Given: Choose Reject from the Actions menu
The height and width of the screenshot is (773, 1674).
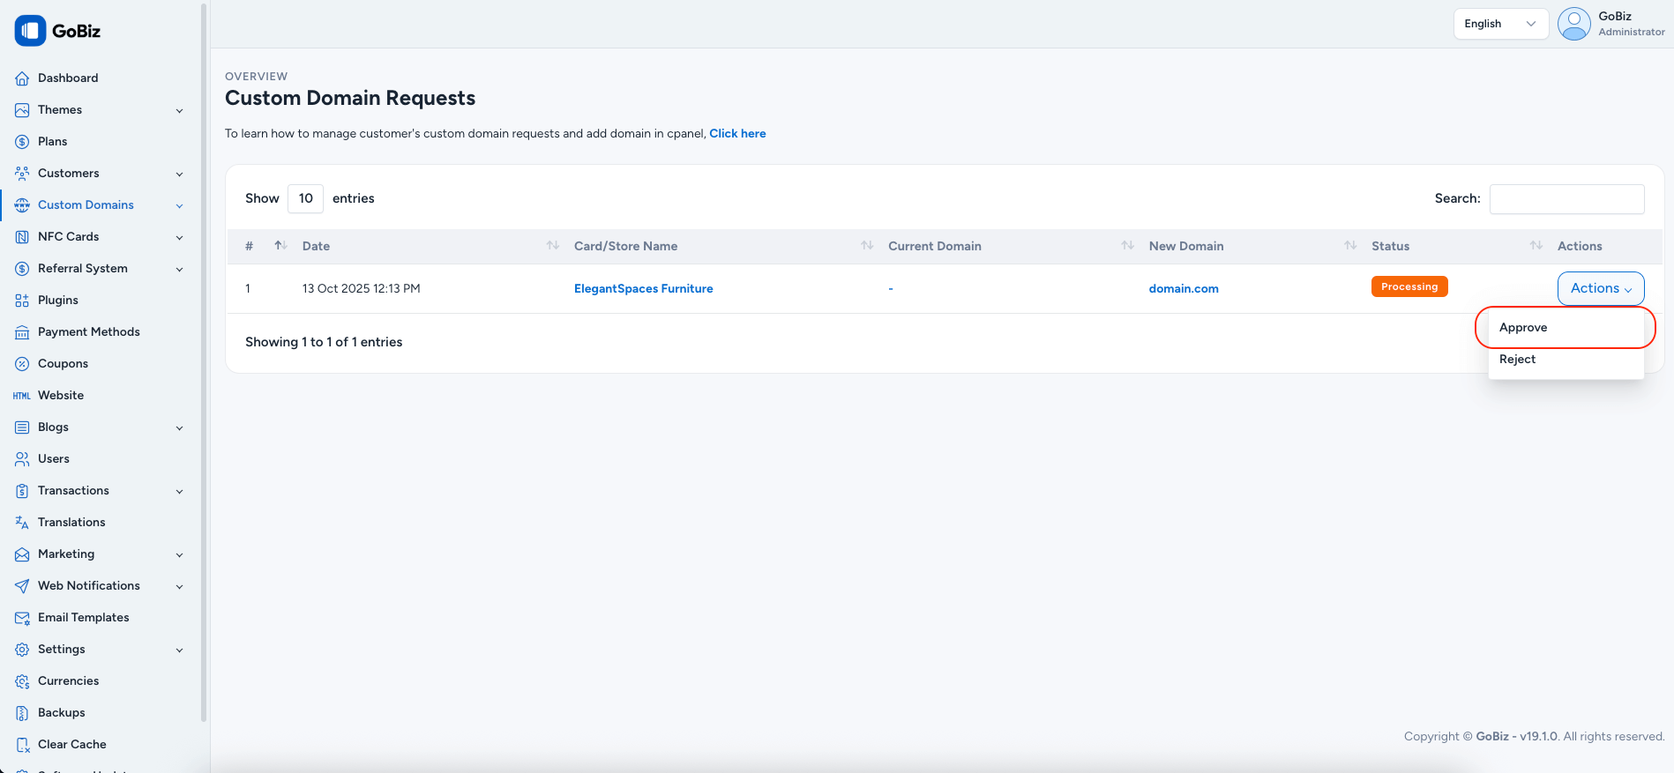Looking at the screenshot, I should tap(1517, 359).
